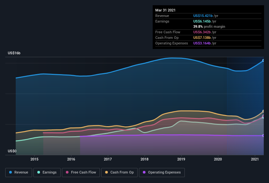The height and width of the screenshot is (183, 269).
Task: Click the 2017 x-axis label
Action: coord(108,159)
